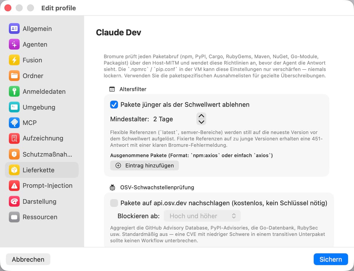Click the Lieferkette package icon
The height and width of the screenshot is (271, 354).
[14, 170]
